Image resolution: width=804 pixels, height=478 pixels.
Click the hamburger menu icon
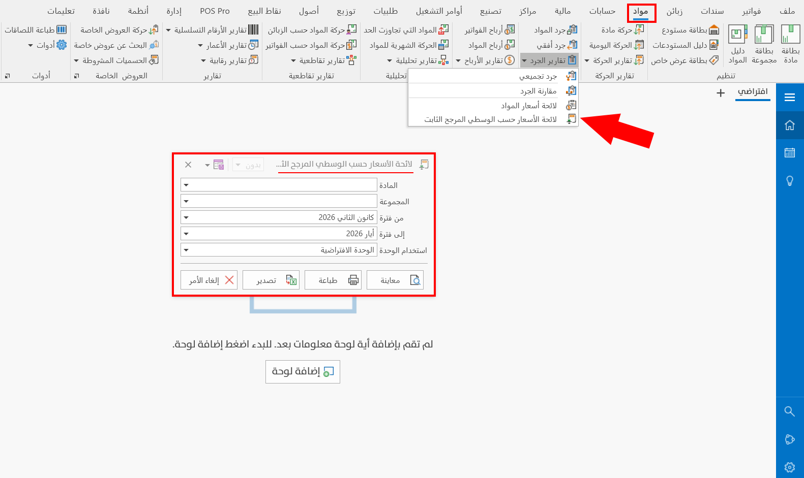[x=790, y=98]
